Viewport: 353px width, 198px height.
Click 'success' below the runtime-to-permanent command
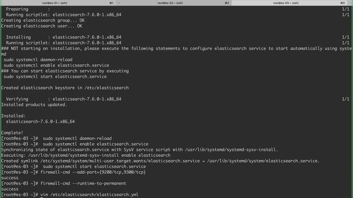10,189
